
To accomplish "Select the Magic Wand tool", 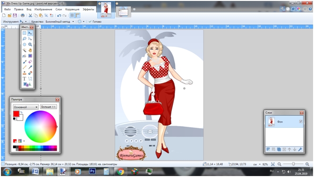I will [x=24, y=50].
